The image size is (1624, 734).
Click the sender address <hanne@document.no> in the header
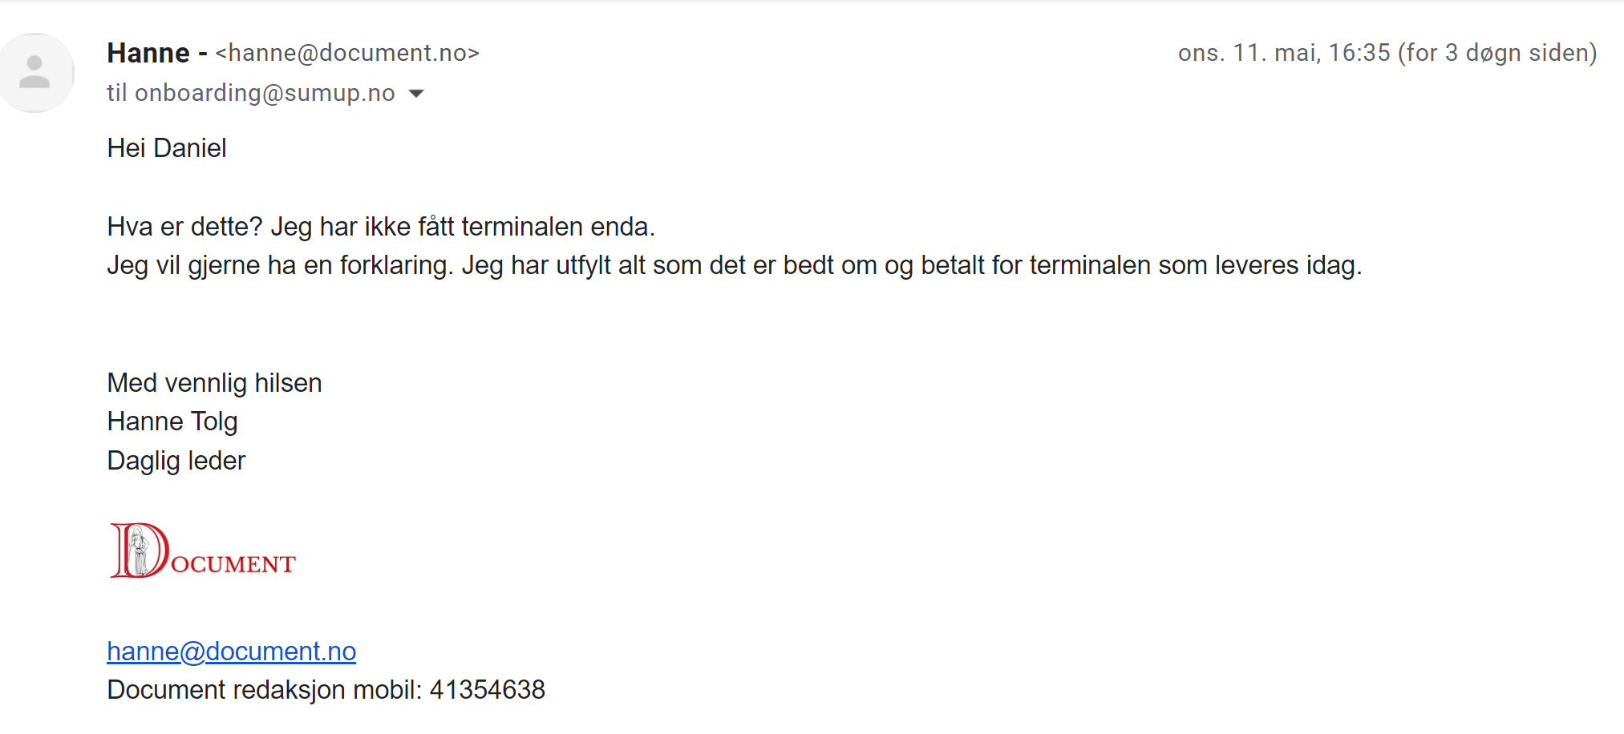[347, 53]
